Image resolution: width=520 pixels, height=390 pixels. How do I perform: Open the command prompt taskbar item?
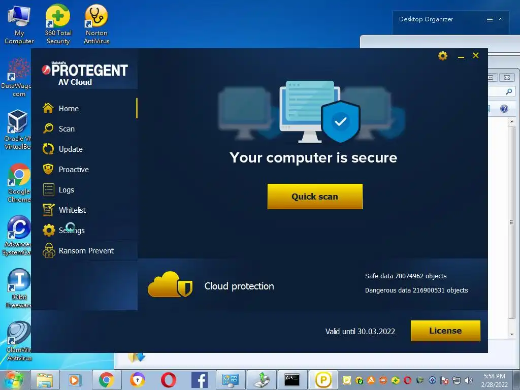coord(292,380)
